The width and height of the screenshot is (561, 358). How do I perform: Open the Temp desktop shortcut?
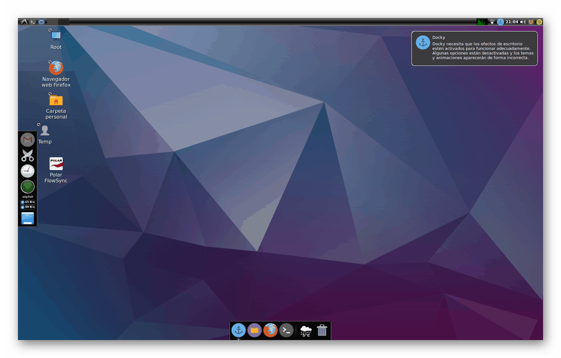tap(45, 134)
